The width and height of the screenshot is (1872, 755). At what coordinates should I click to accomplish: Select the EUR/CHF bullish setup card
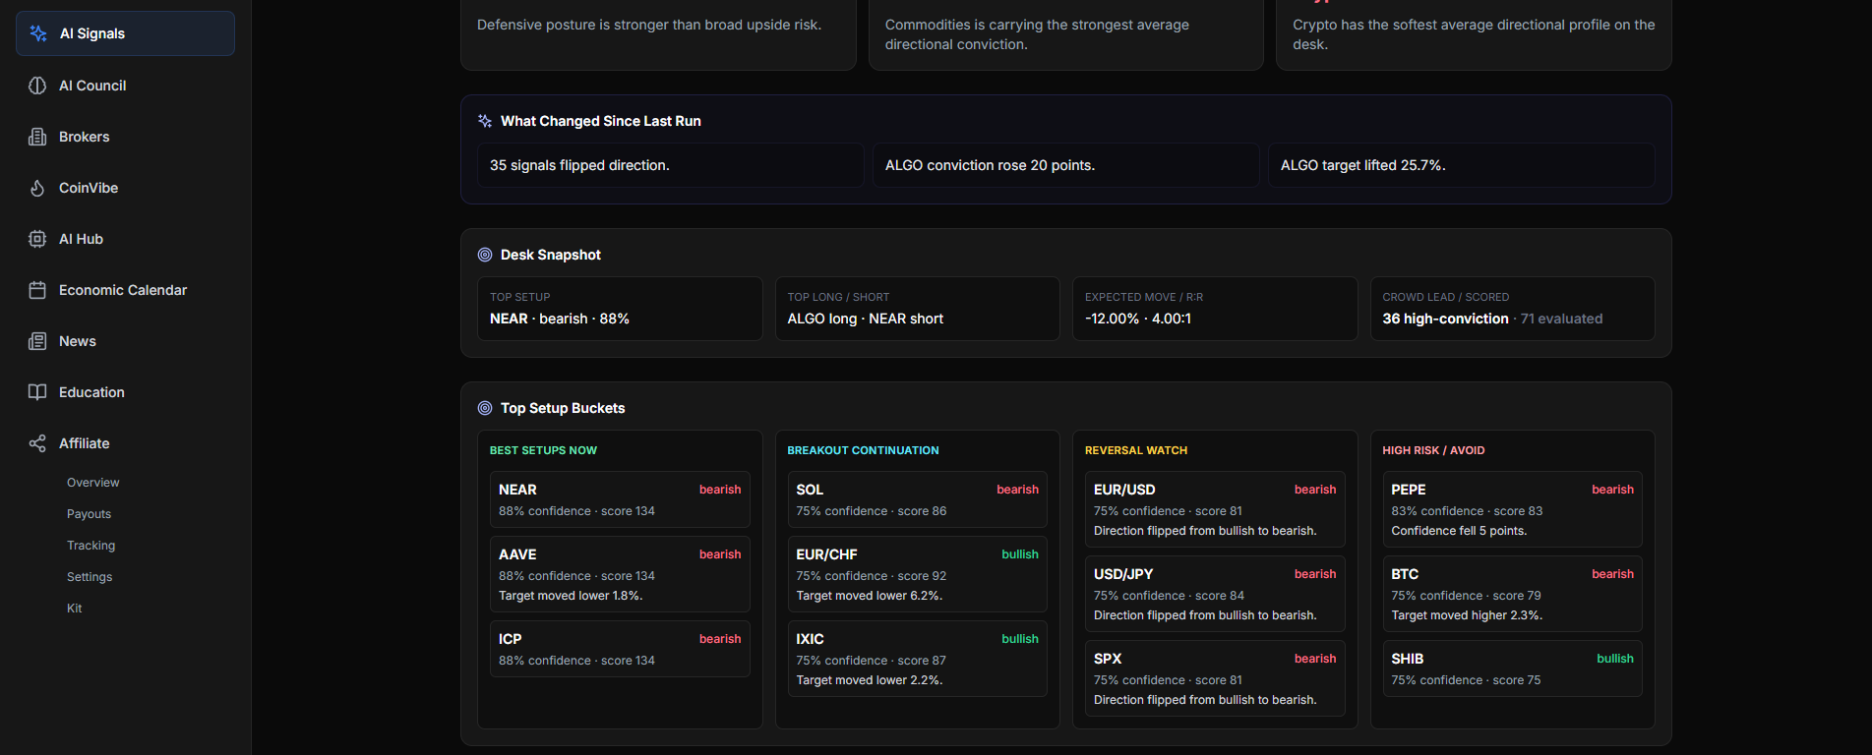click(916, 574)
